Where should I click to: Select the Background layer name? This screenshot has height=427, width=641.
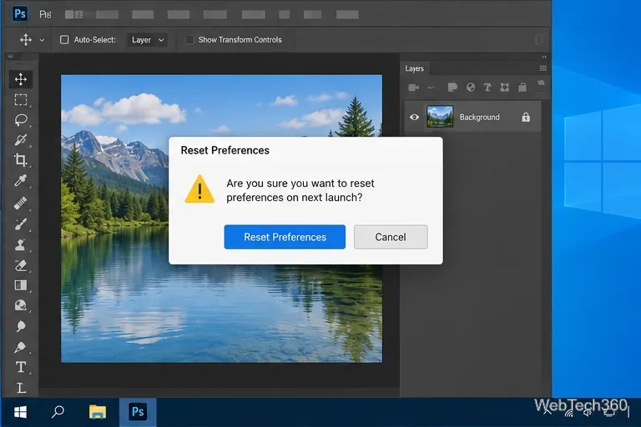point(480,118)
